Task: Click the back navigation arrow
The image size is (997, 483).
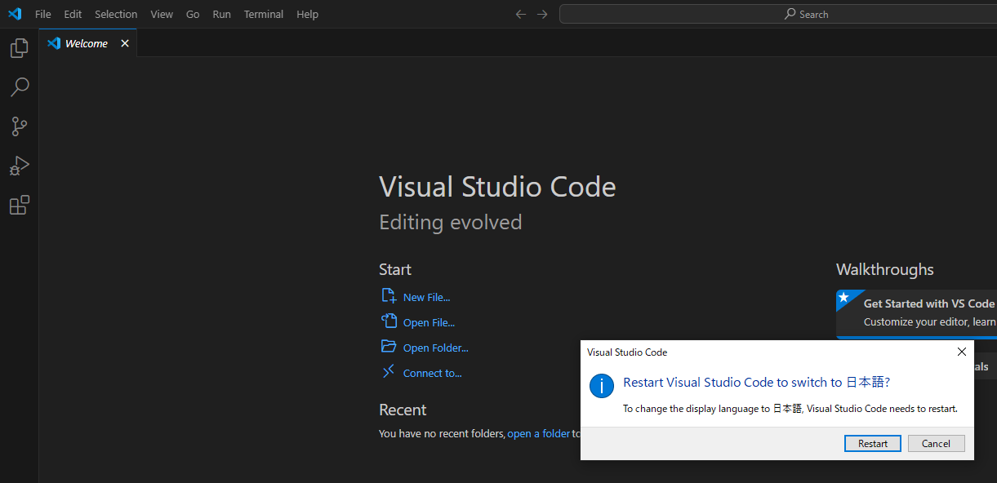Action: pyautogui.click(x=520, y=14)
